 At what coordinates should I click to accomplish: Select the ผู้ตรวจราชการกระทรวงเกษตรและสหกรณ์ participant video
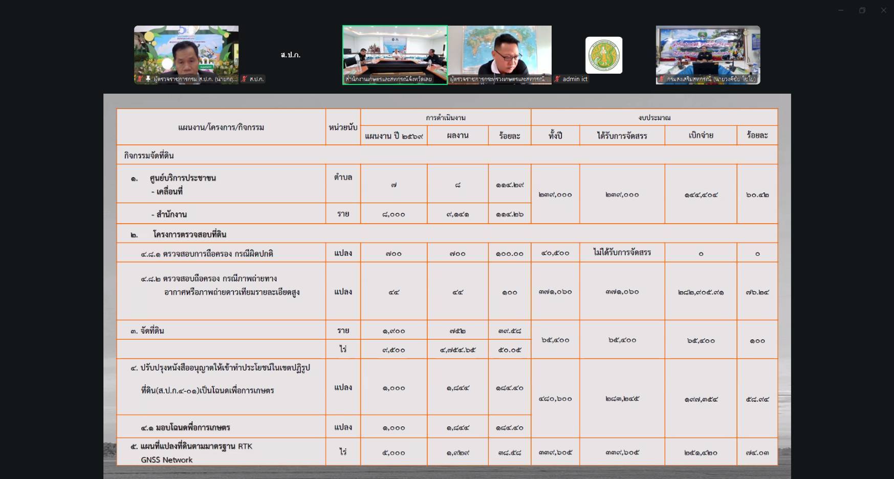tap(500, 55)
